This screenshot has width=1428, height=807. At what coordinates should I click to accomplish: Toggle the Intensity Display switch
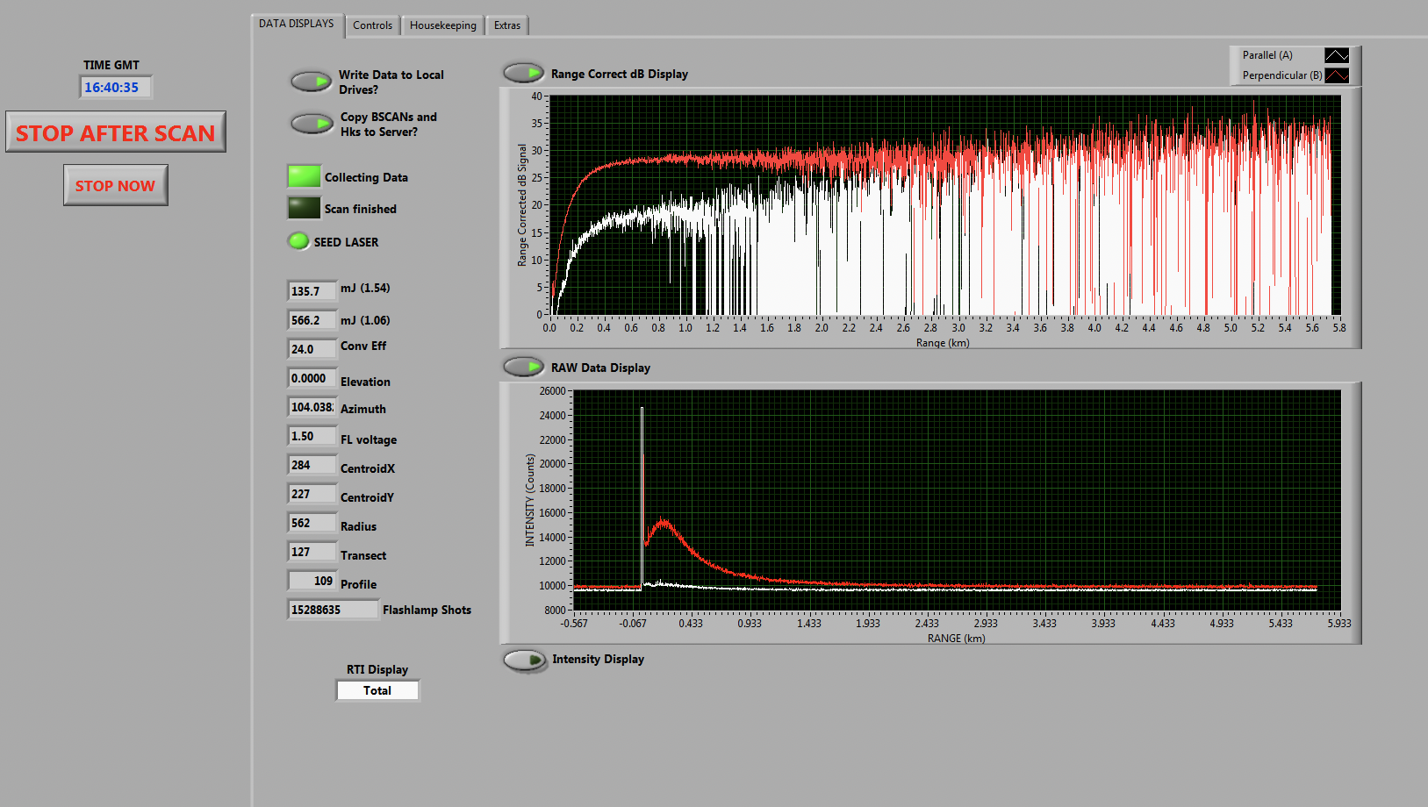[x=524, y=660]
